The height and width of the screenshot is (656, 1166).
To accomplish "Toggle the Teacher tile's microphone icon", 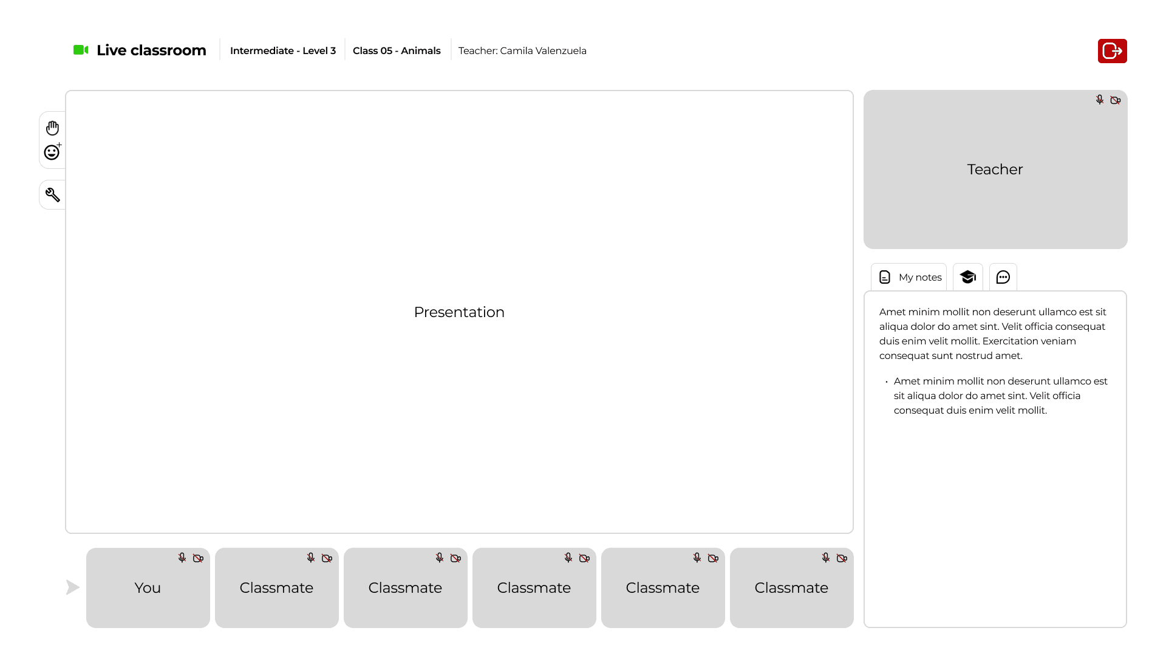I will tap(1099, 100).
